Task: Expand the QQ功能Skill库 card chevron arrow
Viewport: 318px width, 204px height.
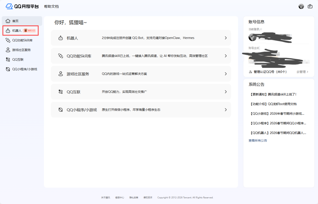Action: tap(225, 56)
